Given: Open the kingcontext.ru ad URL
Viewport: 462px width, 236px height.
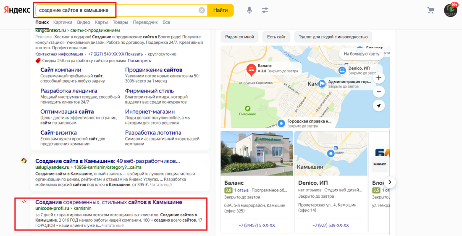Looking at the screenshot, I should click(78, 30).
